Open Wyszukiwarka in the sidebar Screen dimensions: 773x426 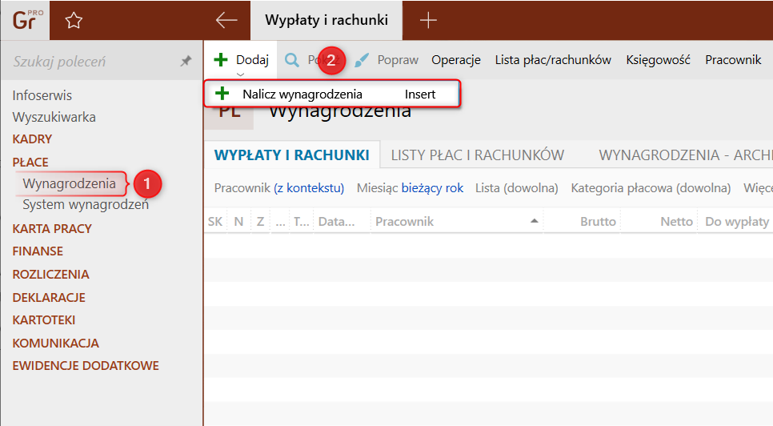(x=54, y=118)
